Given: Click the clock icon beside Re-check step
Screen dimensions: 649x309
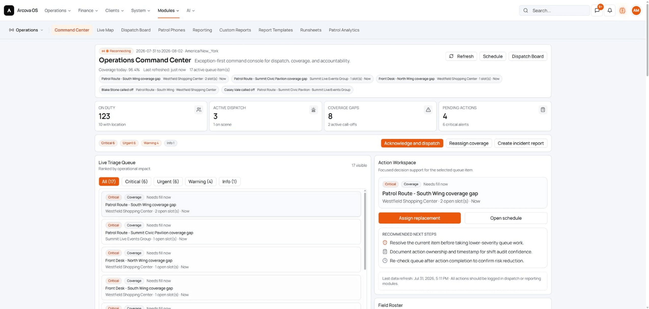Looking at the screenshot, I should [385, 260].
